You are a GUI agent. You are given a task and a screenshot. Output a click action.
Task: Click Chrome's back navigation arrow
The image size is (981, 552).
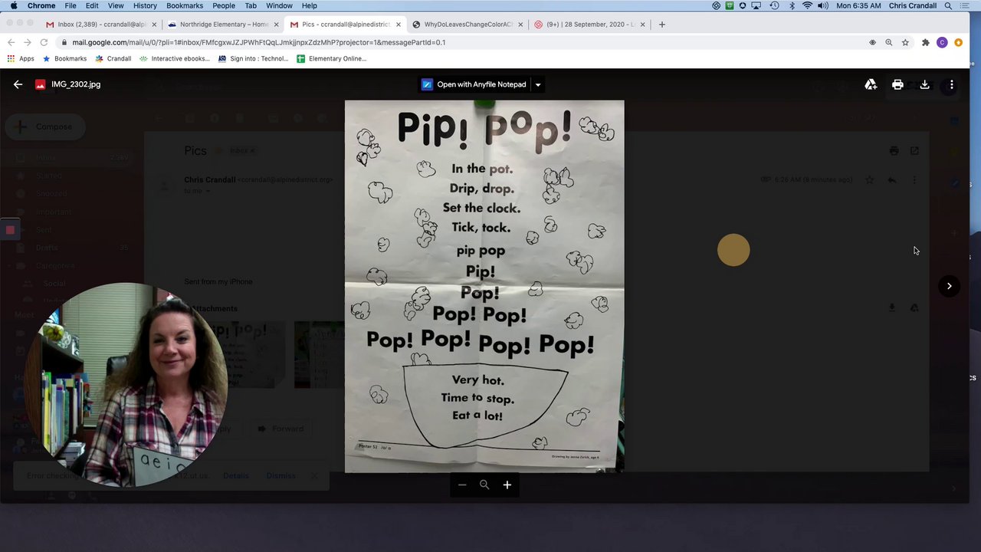click(x=11, y=42)
